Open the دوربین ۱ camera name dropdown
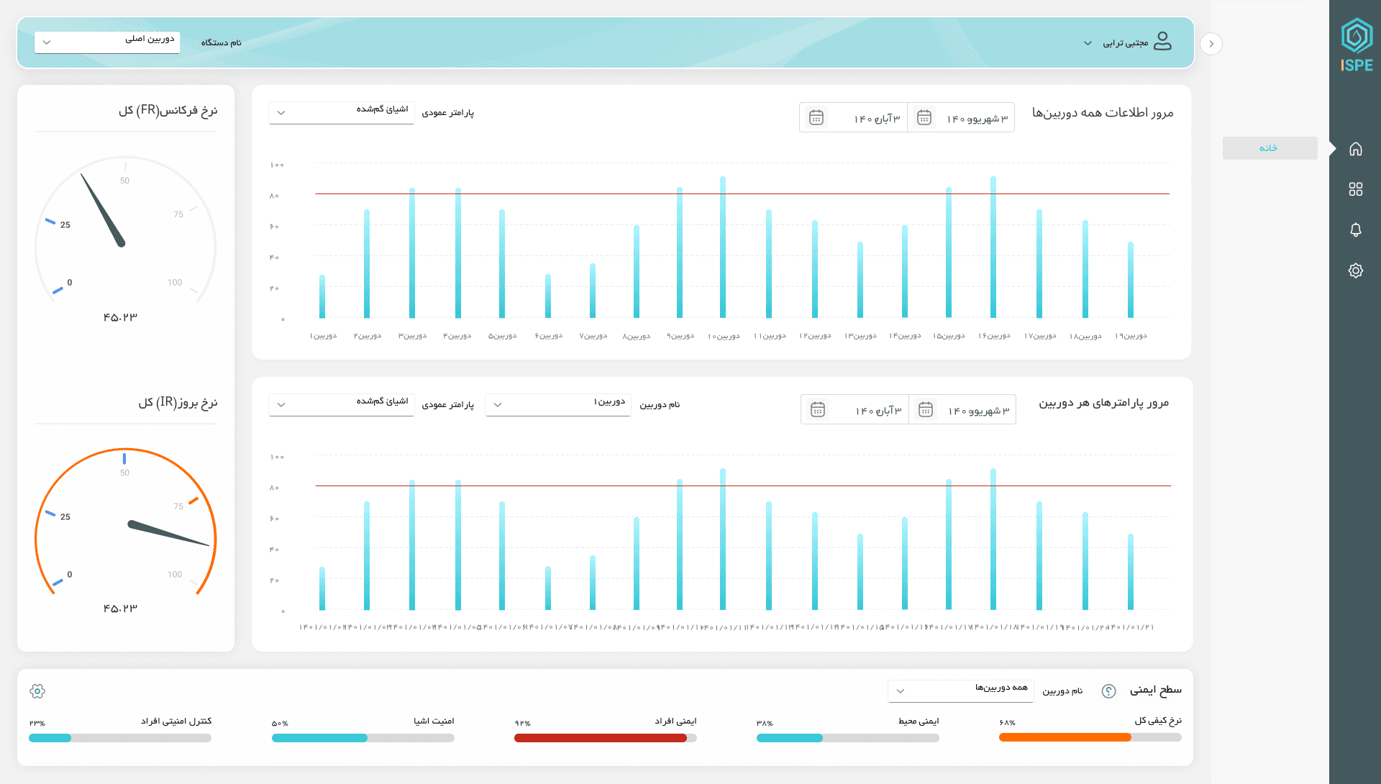 click(558, 404)
